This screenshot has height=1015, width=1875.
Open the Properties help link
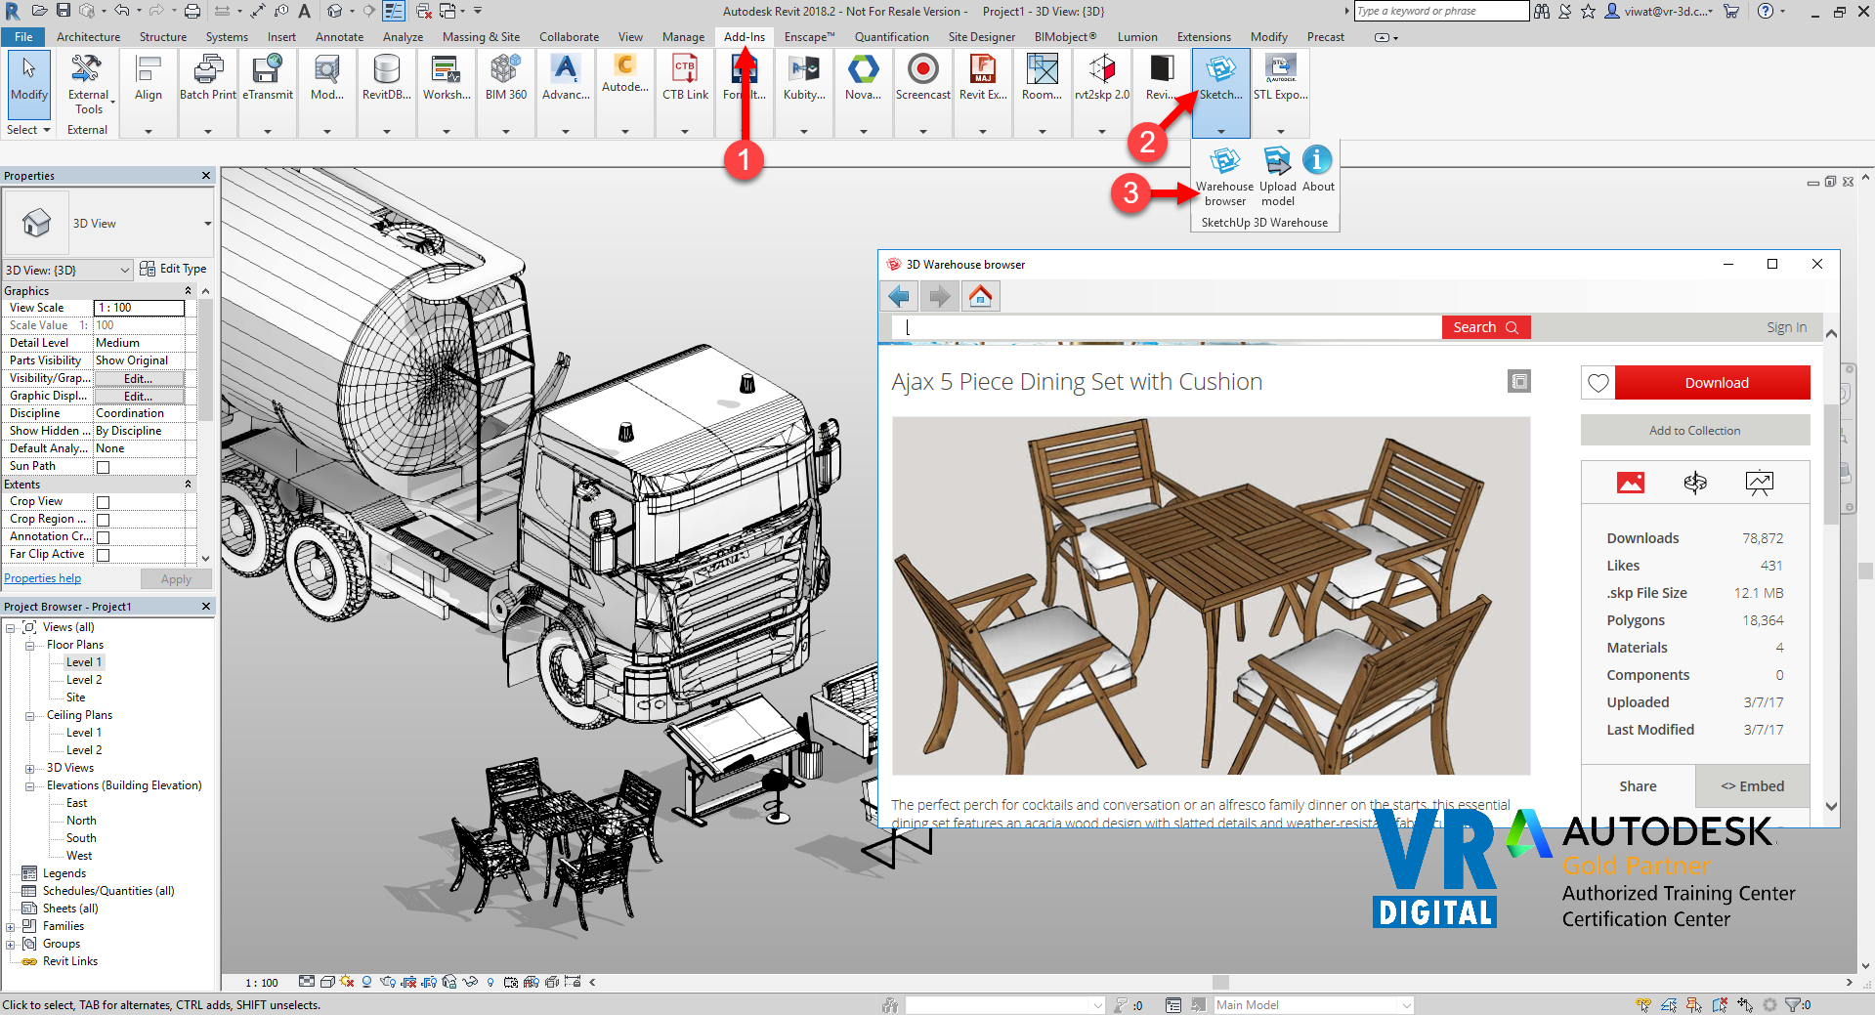(x=43, y=578)
